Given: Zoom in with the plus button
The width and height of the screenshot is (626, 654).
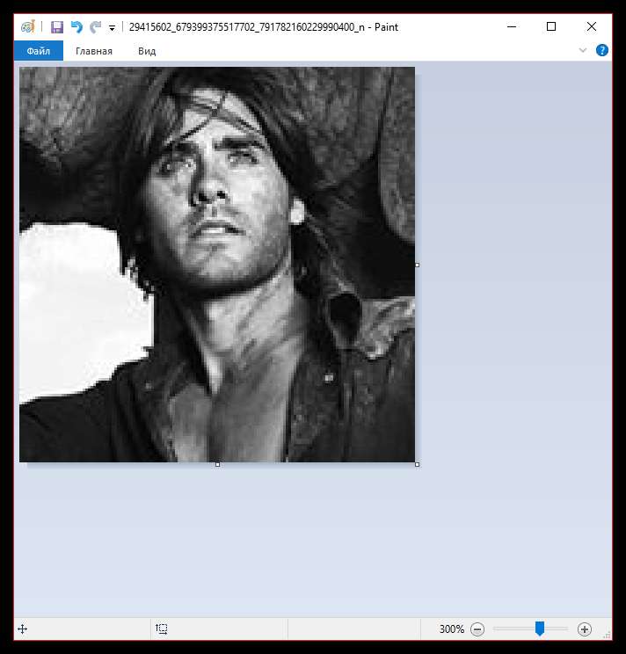Looking at the screenshot, I should 585,629.
